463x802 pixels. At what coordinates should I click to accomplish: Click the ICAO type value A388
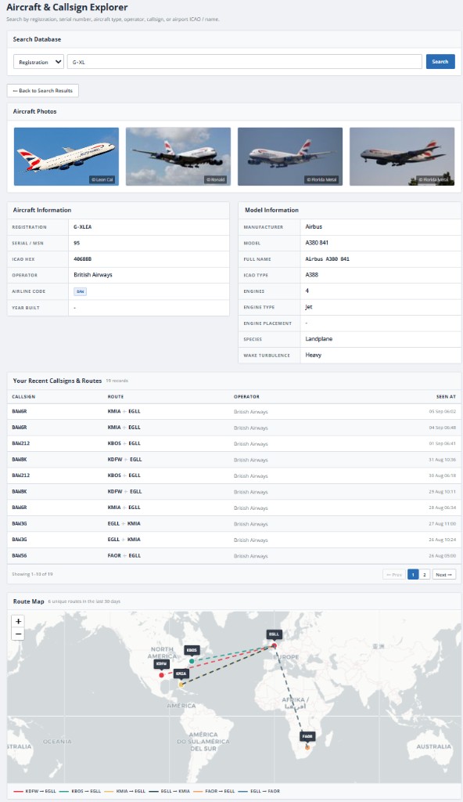click(x=312, y=275)
